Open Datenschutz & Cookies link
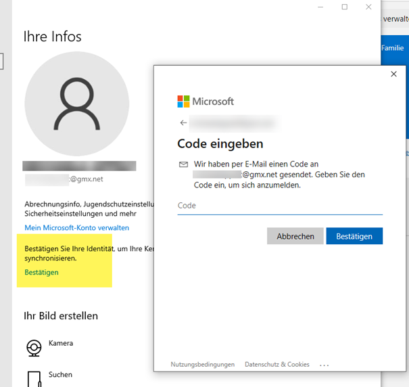The height and width of the screenshot is (387, 409). pyautogui.click(x=276, y=364)
